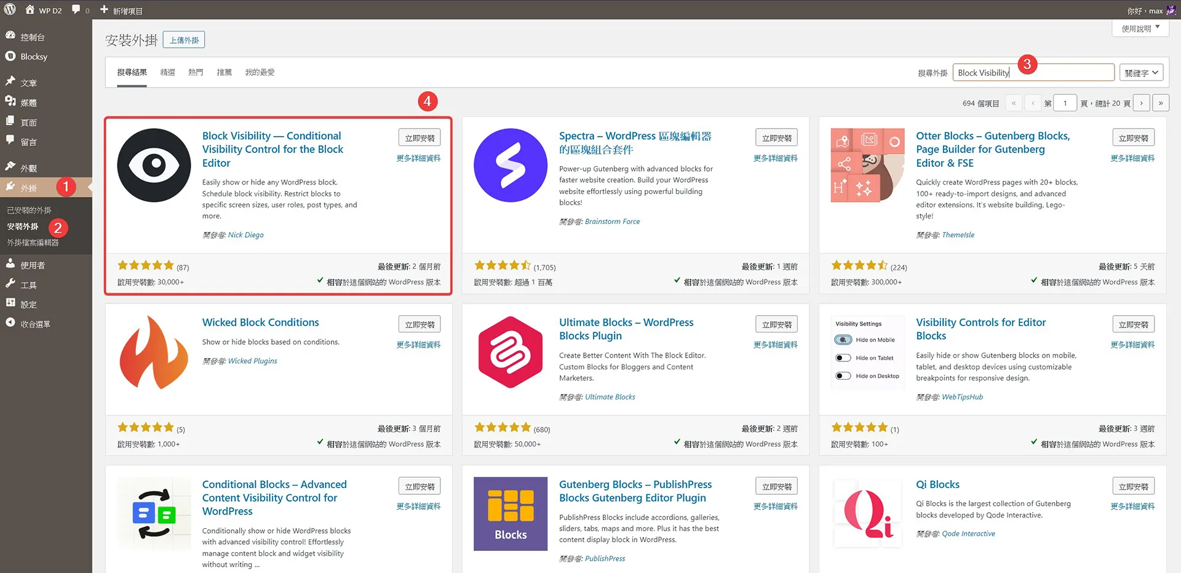Install Conditional Blocks plugin

click(420, 486)
